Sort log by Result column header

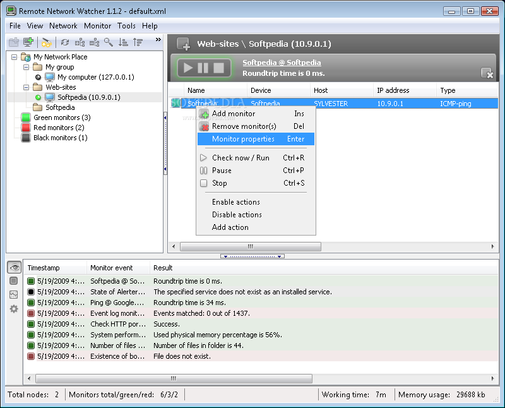pyautogui.click(x=324, y=268)
